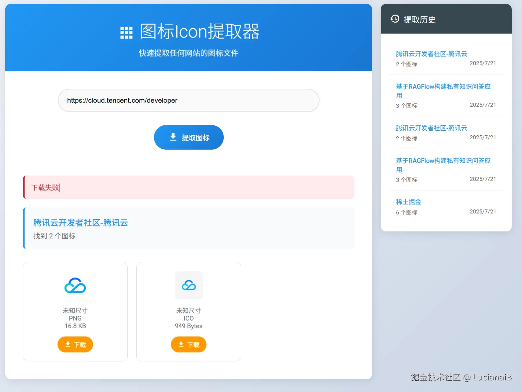Click the PNG format label
Image resolution: width=522 pixels, height=392 pixels.
click(x=75, y=318)
